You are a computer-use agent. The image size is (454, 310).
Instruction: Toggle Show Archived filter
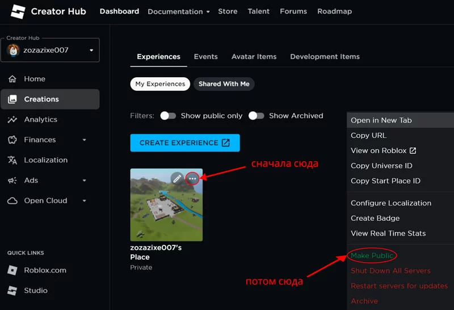257,116
